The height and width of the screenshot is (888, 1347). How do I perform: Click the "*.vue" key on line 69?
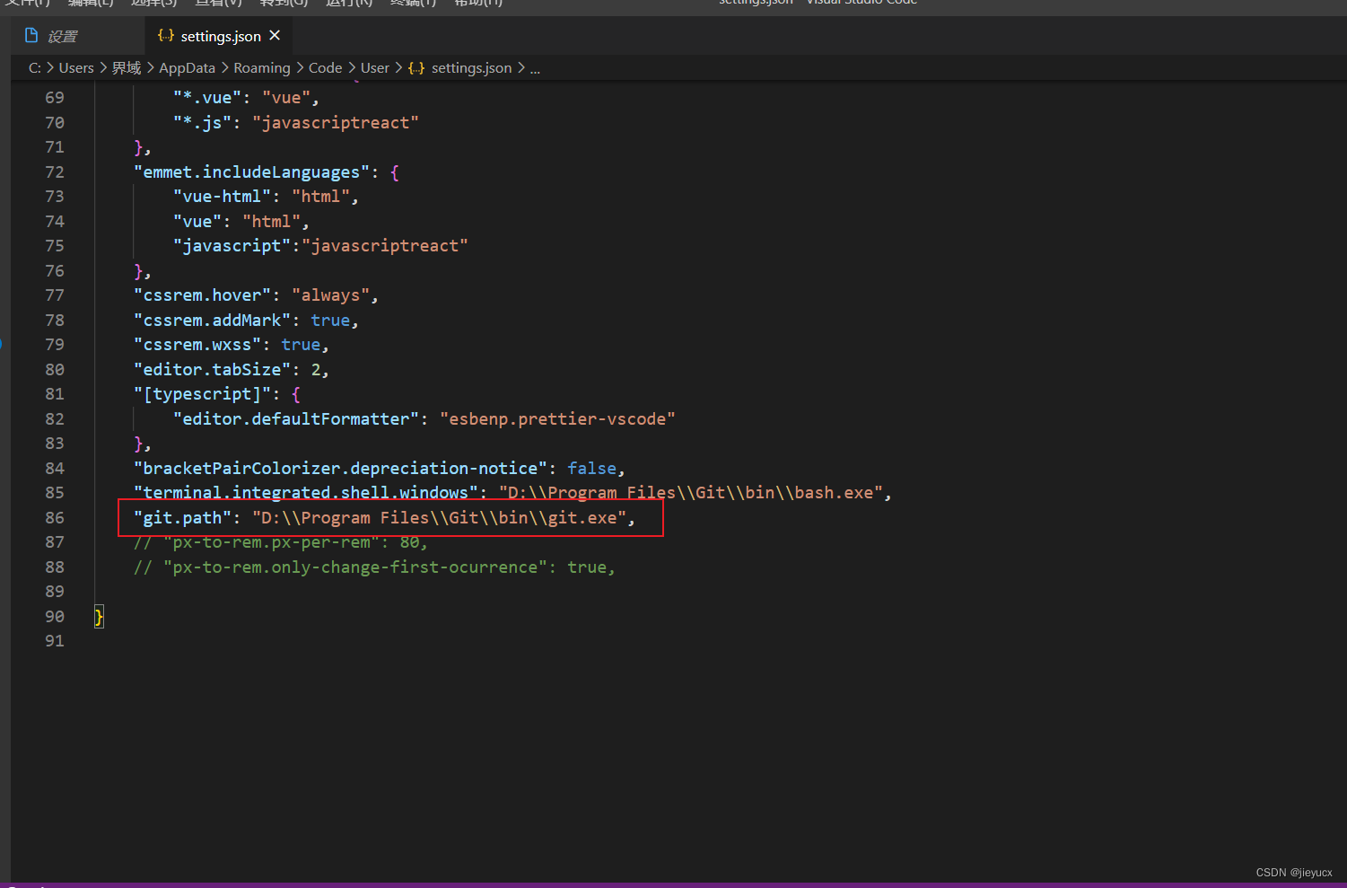207,97
